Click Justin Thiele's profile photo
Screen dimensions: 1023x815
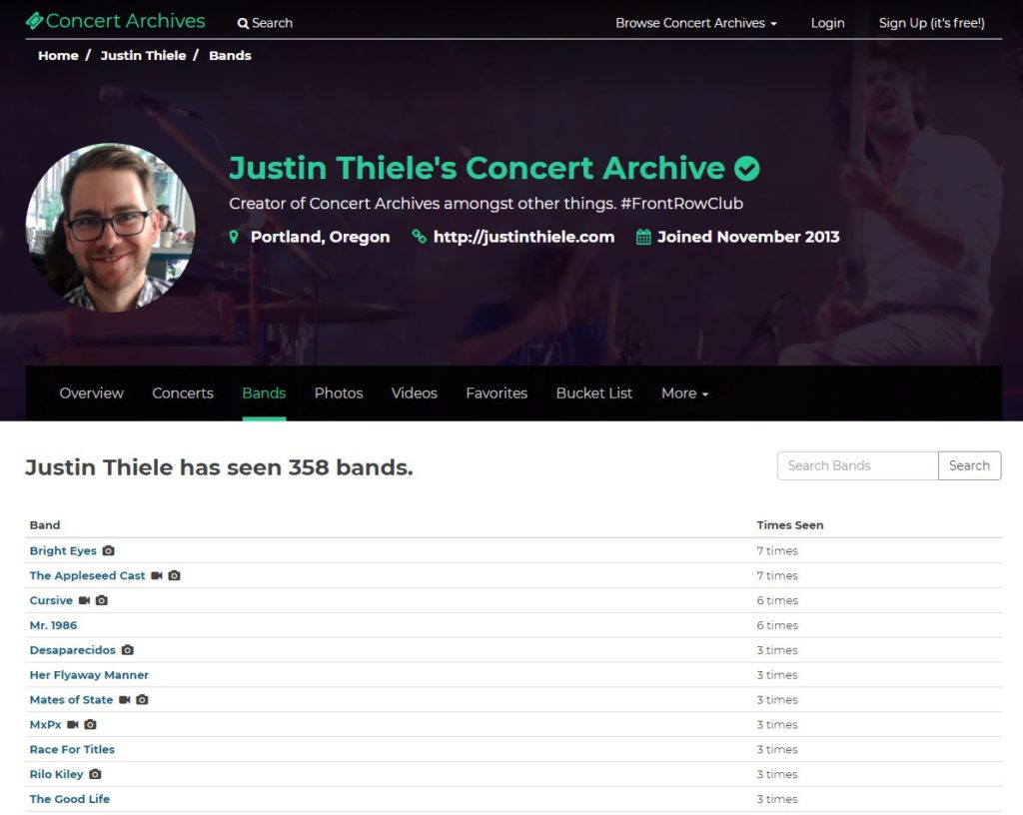point(110,228)
